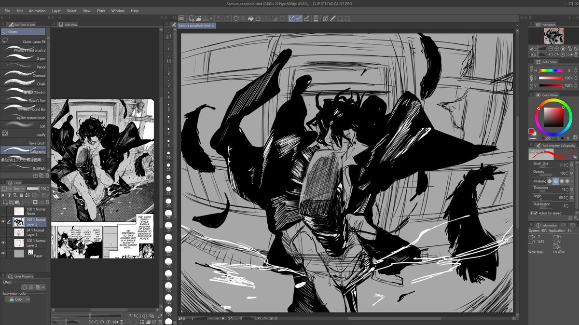Image resolution: width=579 pixels, height=325 pixels.
Task: Open the Layer menu
Action: 56,11
